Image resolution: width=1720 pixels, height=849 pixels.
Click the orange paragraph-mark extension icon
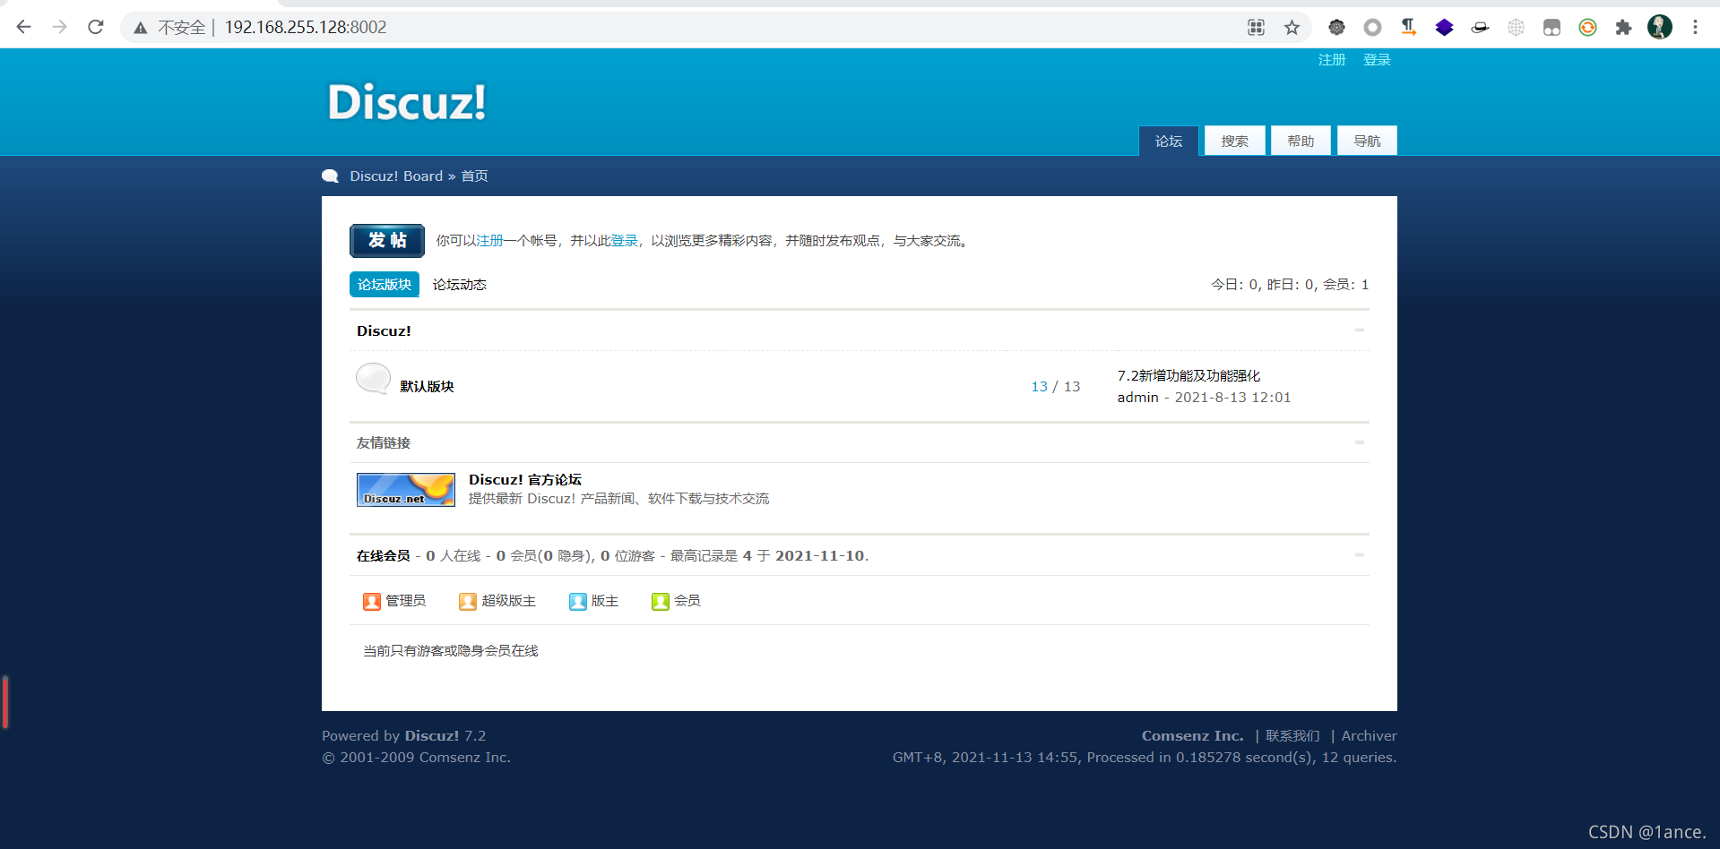pyautogui.click(x=1408, y=28)
